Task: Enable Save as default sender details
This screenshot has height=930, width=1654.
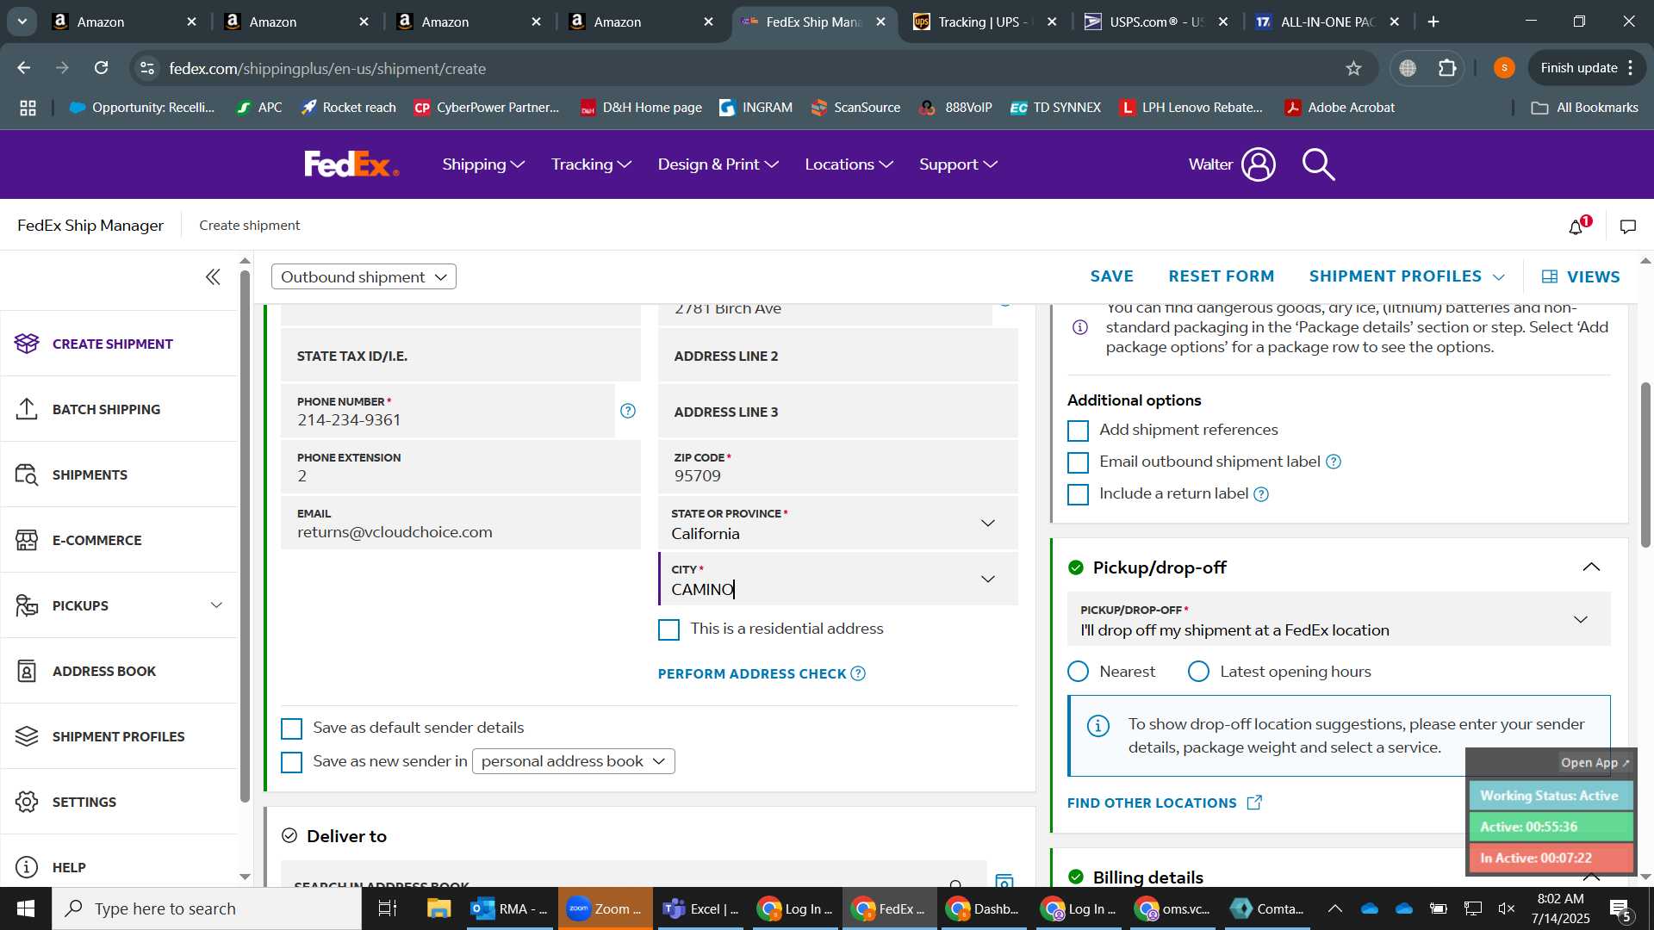Action: (292, 728)
